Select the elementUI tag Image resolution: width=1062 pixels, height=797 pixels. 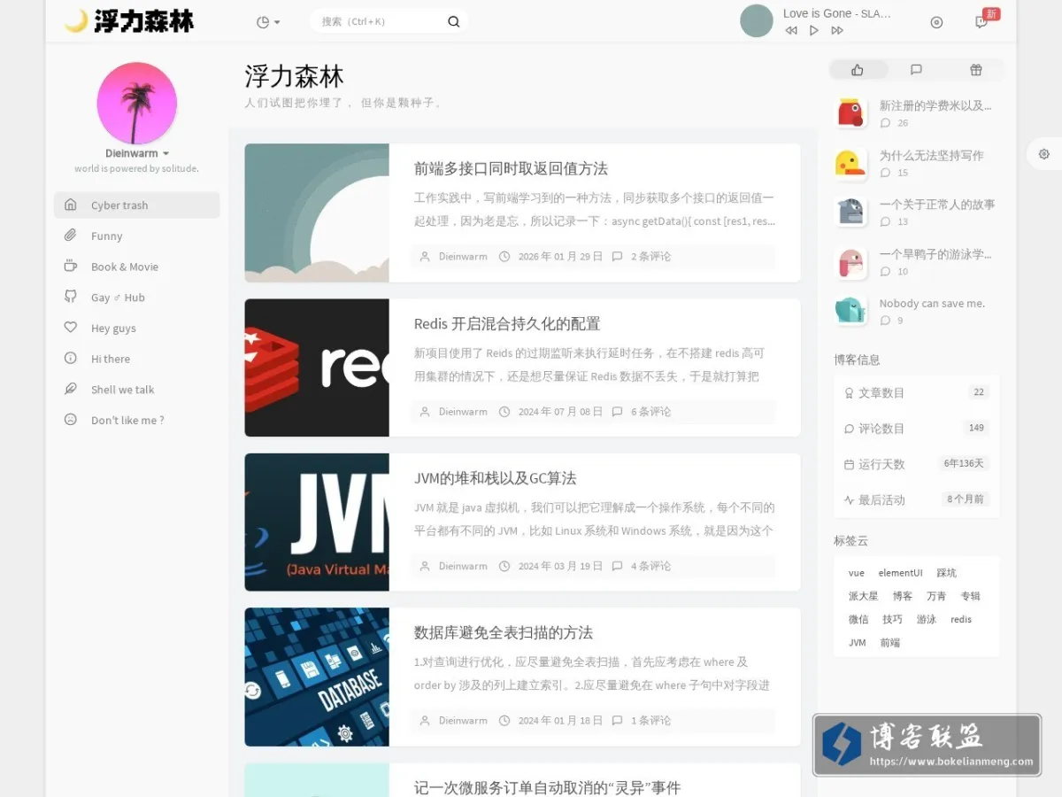(x=900, y=573)
